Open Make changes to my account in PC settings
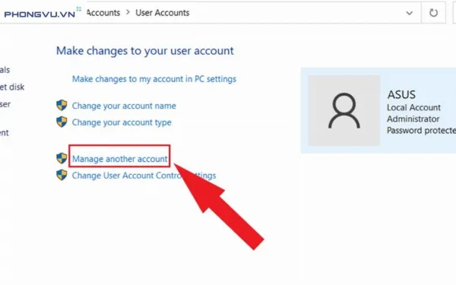The width and height of the screenshot is (456, 285). click(154, 79)
